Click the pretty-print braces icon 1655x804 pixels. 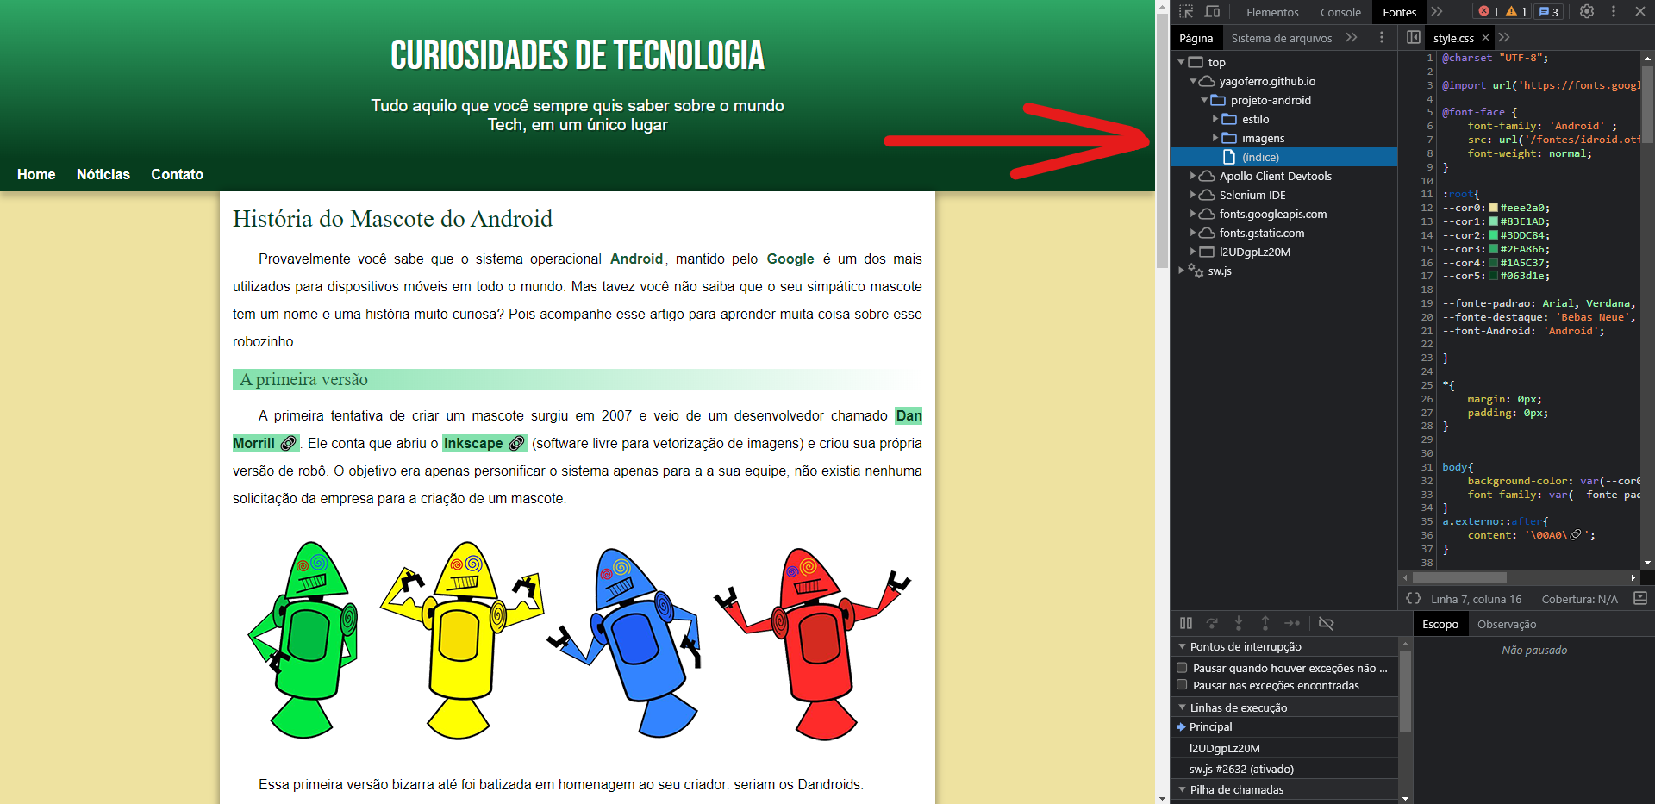(1414, 598)
